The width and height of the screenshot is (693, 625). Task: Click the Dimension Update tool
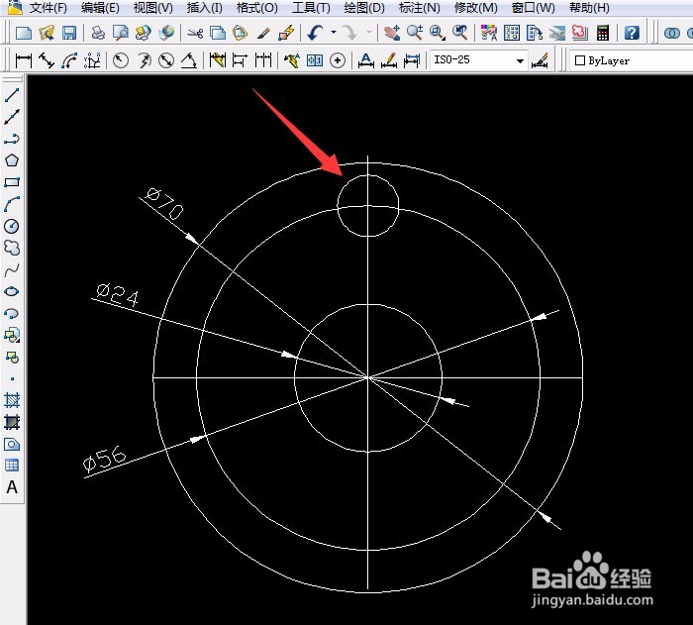(412, 60)
